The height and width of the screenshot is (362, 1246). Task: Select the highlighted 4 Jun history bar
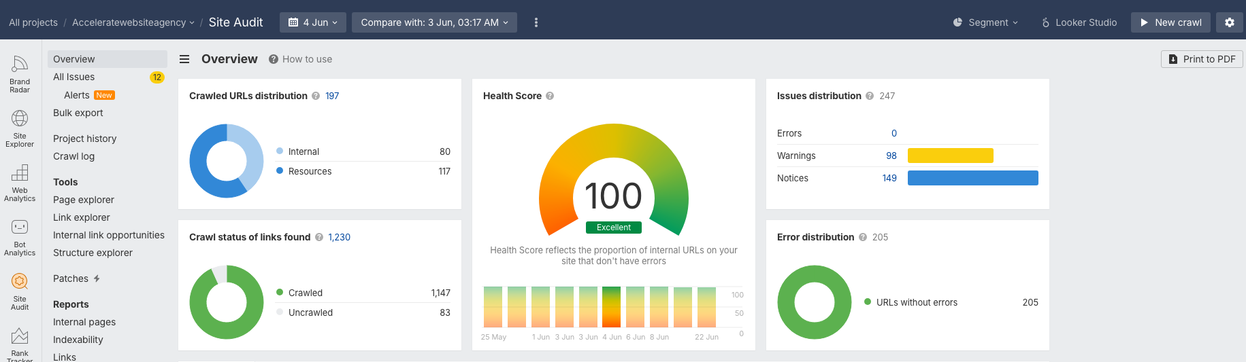[x=612, y=307]
